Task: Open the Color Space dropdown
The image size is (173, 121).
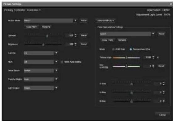Action: coord(41,70)
